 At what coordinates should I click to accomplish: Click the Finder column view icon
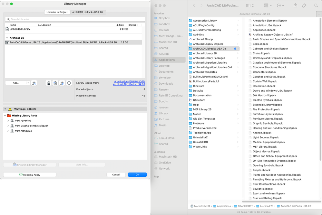pos(248,5)
